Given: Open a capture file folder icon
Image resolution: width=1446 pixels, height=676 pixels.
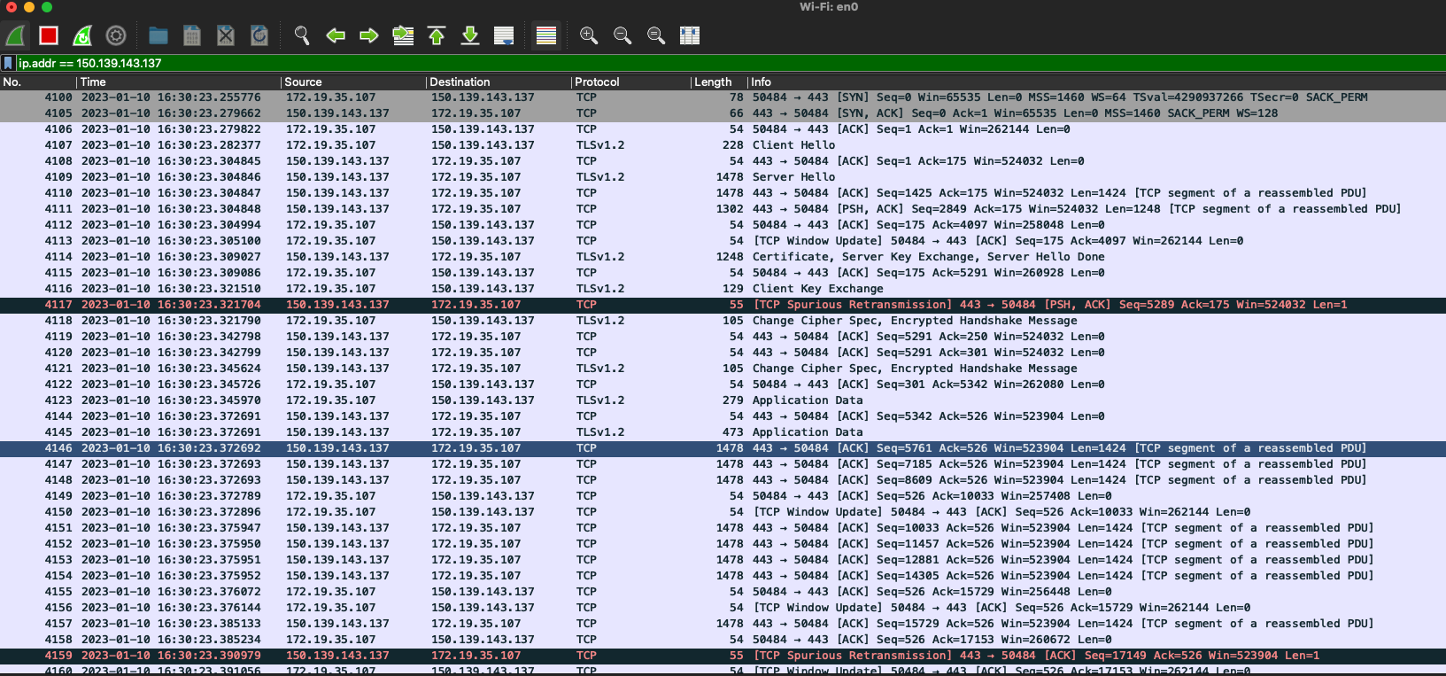Looking at the screenshot, I should (x=159, y=35).
